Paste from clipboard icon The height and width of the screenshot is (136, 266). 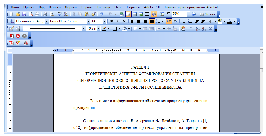pyautogui.click(x=87, y=14)
